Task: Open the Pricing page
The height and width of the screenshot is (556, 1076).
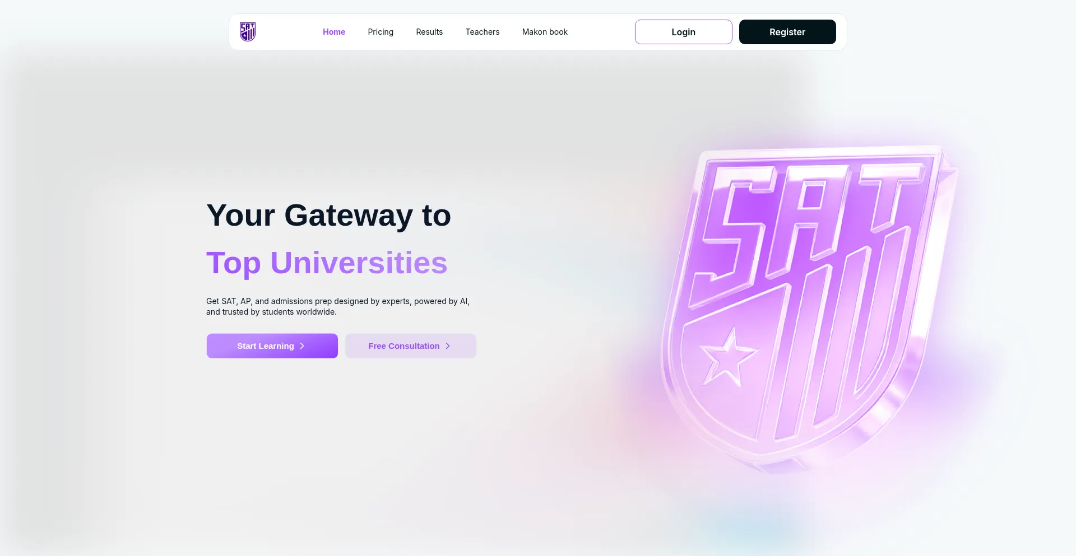Action: coord(381,32)
